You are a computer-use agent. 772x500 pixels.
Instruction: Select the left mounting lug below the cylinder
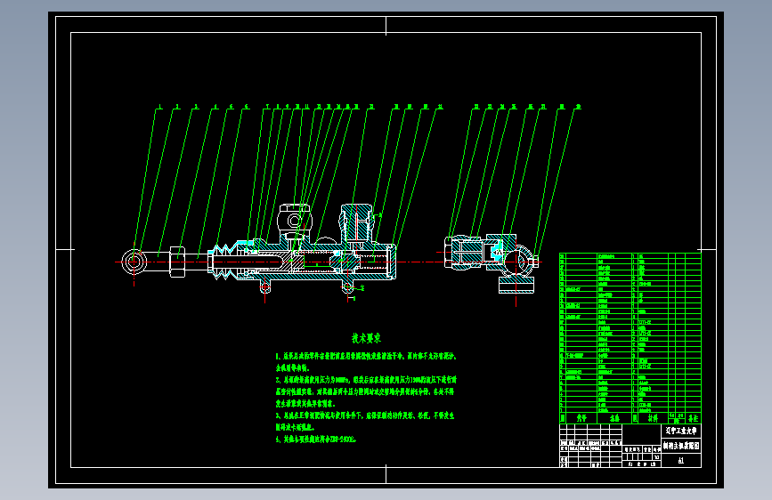[264, 286]
